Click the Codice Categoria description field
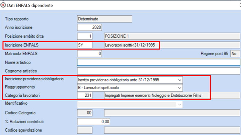The height and width of the screenshot is (135, 241). point(172,113)
